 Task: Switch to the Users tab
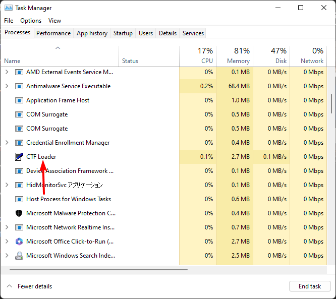coord(146,33)
